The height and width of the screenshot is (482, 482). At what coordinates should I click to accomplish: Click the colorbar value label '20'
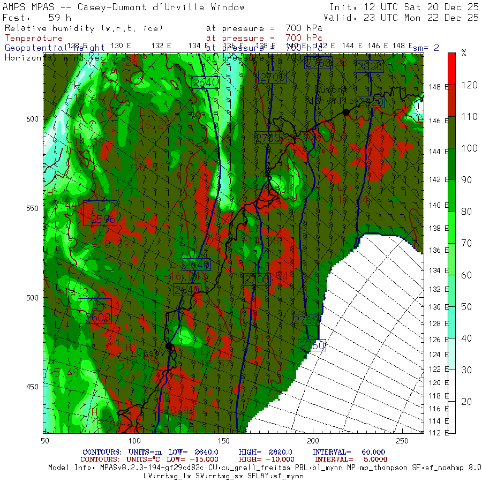466,402
